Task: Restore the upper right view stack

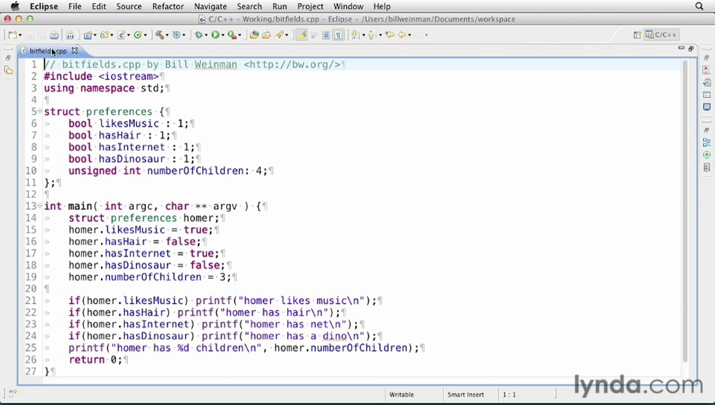Action: point(707,58)
